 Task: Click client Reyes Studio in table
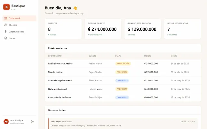[x=95, y=72]
